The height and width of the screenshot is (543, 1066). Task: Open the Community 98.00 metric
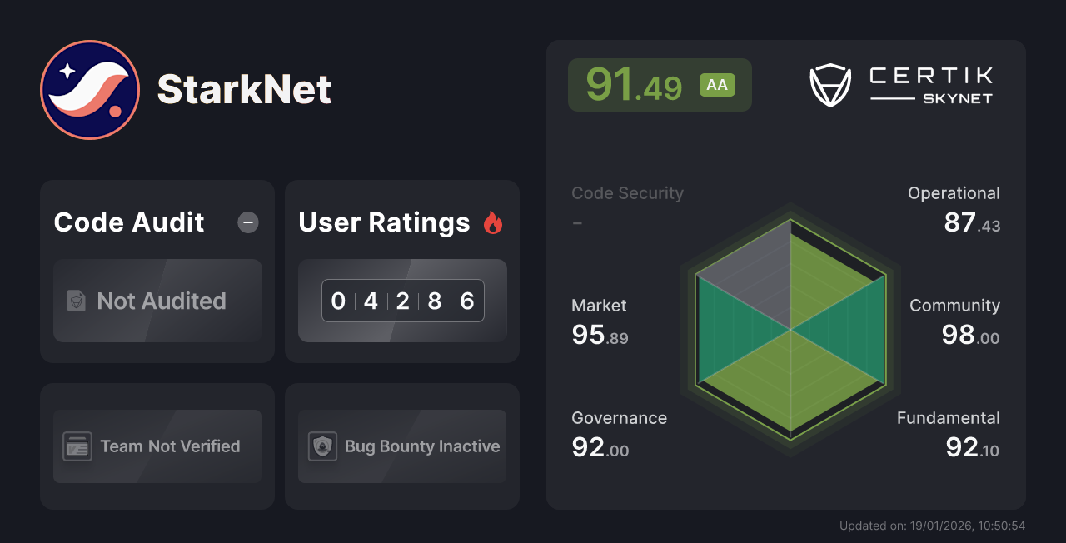click(x=954, y=321)
